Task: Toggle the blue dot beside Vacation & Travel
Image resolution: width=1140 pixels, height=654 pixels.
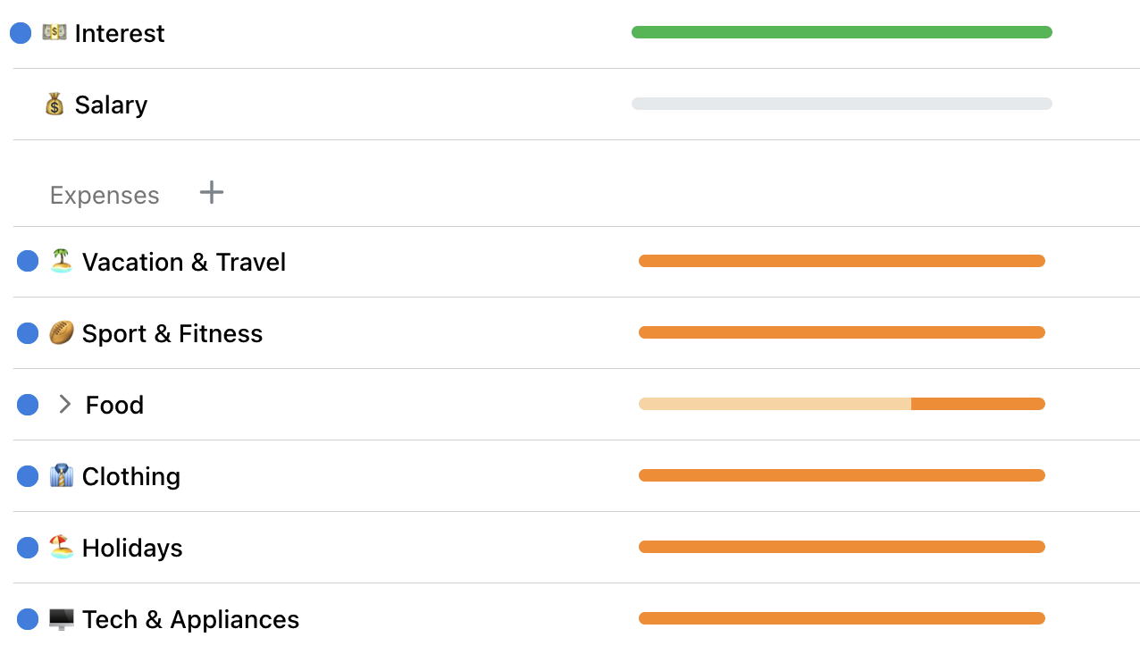Action: coord(27,261)
